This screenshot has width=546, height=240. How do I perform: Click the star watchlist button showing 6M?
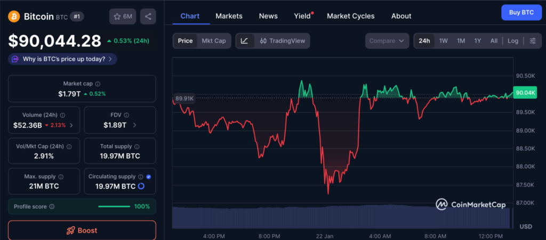(122, 16)
